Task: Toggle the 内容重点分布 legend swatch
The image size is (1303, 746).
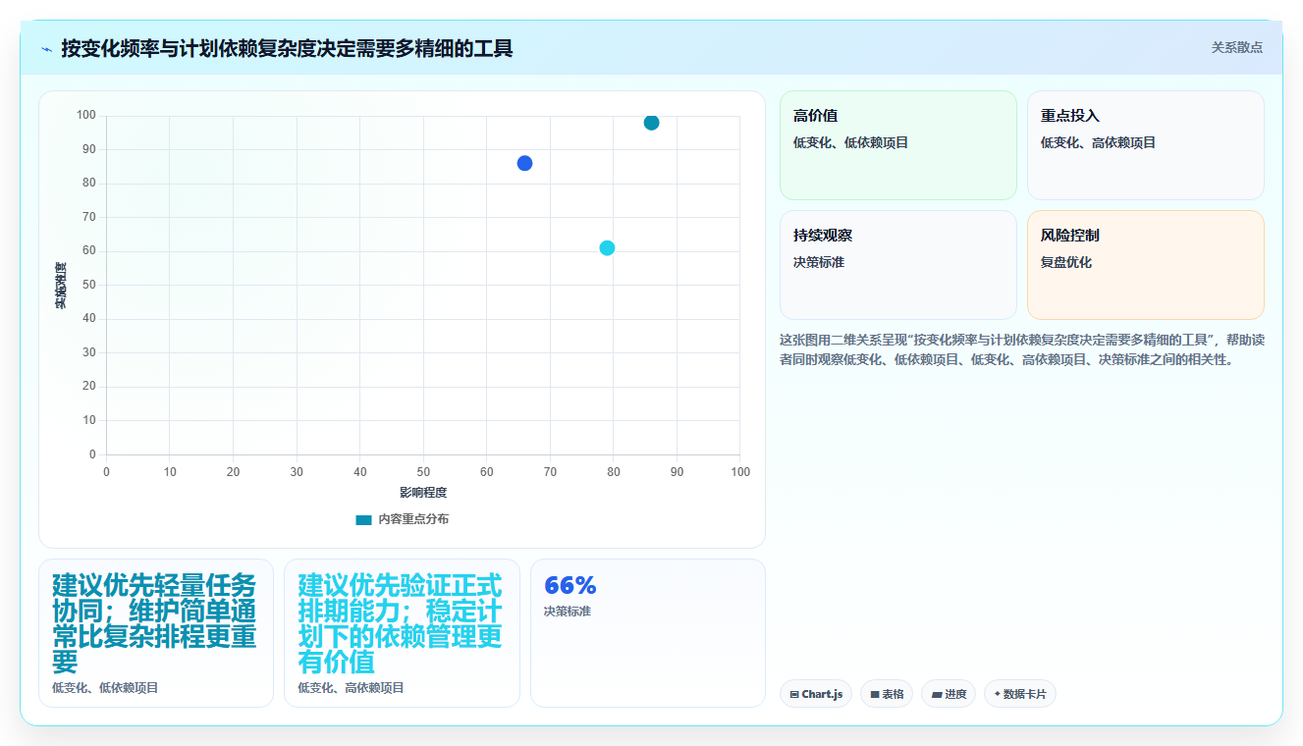Action: [363, 519]
